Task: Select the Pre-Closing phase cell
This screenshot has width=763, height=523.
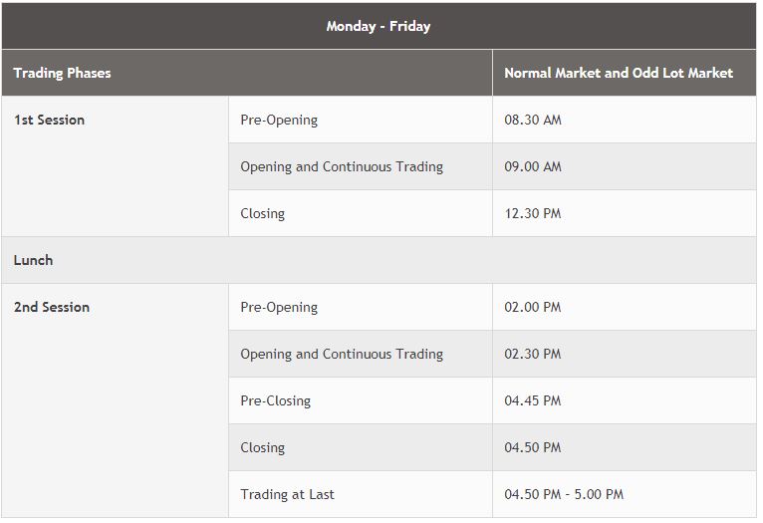Action: pyautogui.click(x=276, y=400)
